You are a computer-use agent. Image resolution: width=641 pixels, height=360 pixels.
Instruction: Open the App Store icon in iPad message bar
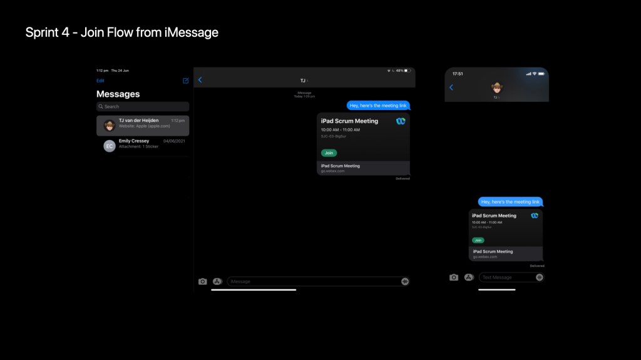(217, 281)
